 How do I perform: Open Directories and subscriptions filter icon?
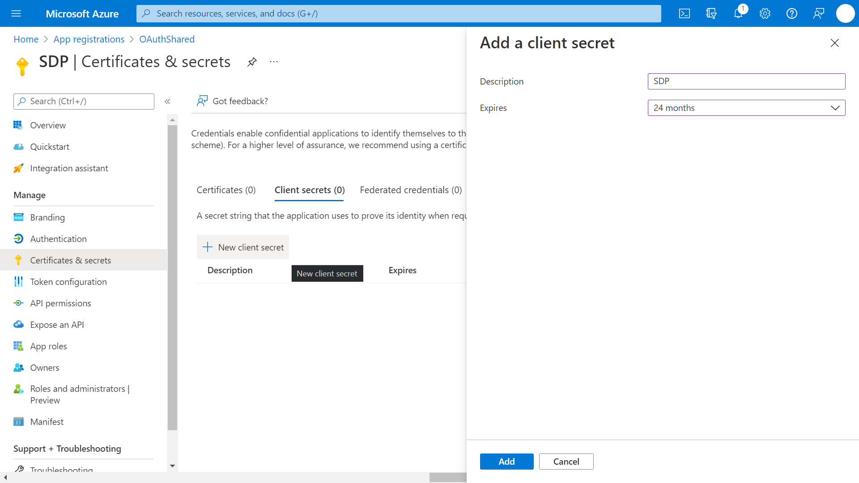tap(711, 13)
